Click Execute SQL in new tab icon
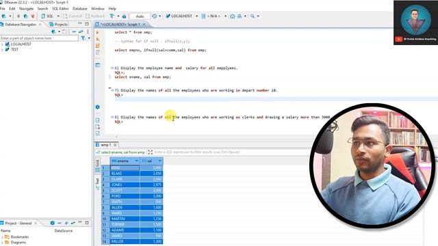438x246 pixels. [x=97, y=40]
